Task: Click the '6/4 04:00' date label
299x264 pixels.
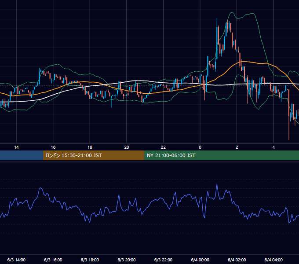Action: [x=273, y=260]
